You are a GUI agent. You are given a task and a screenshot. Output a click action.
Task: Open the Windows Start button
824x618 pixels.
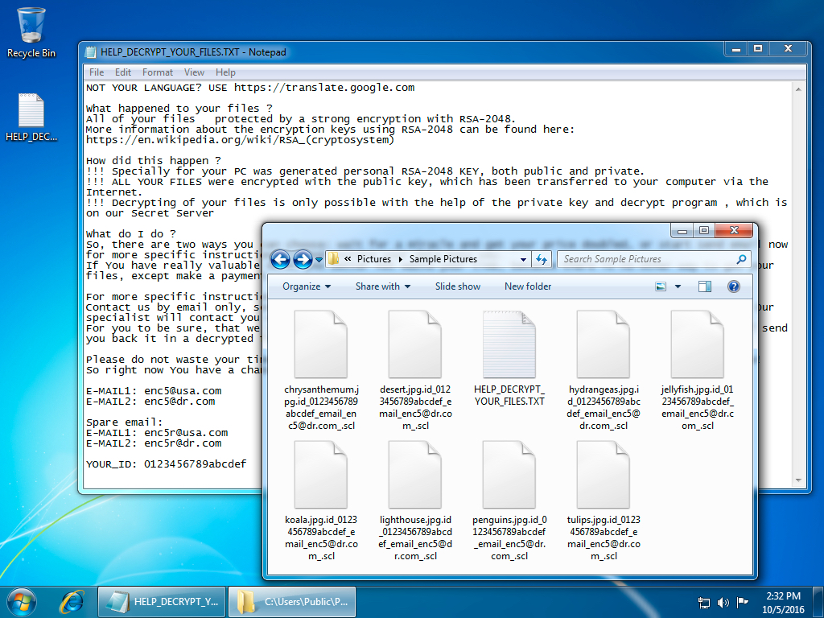point(22,602)
